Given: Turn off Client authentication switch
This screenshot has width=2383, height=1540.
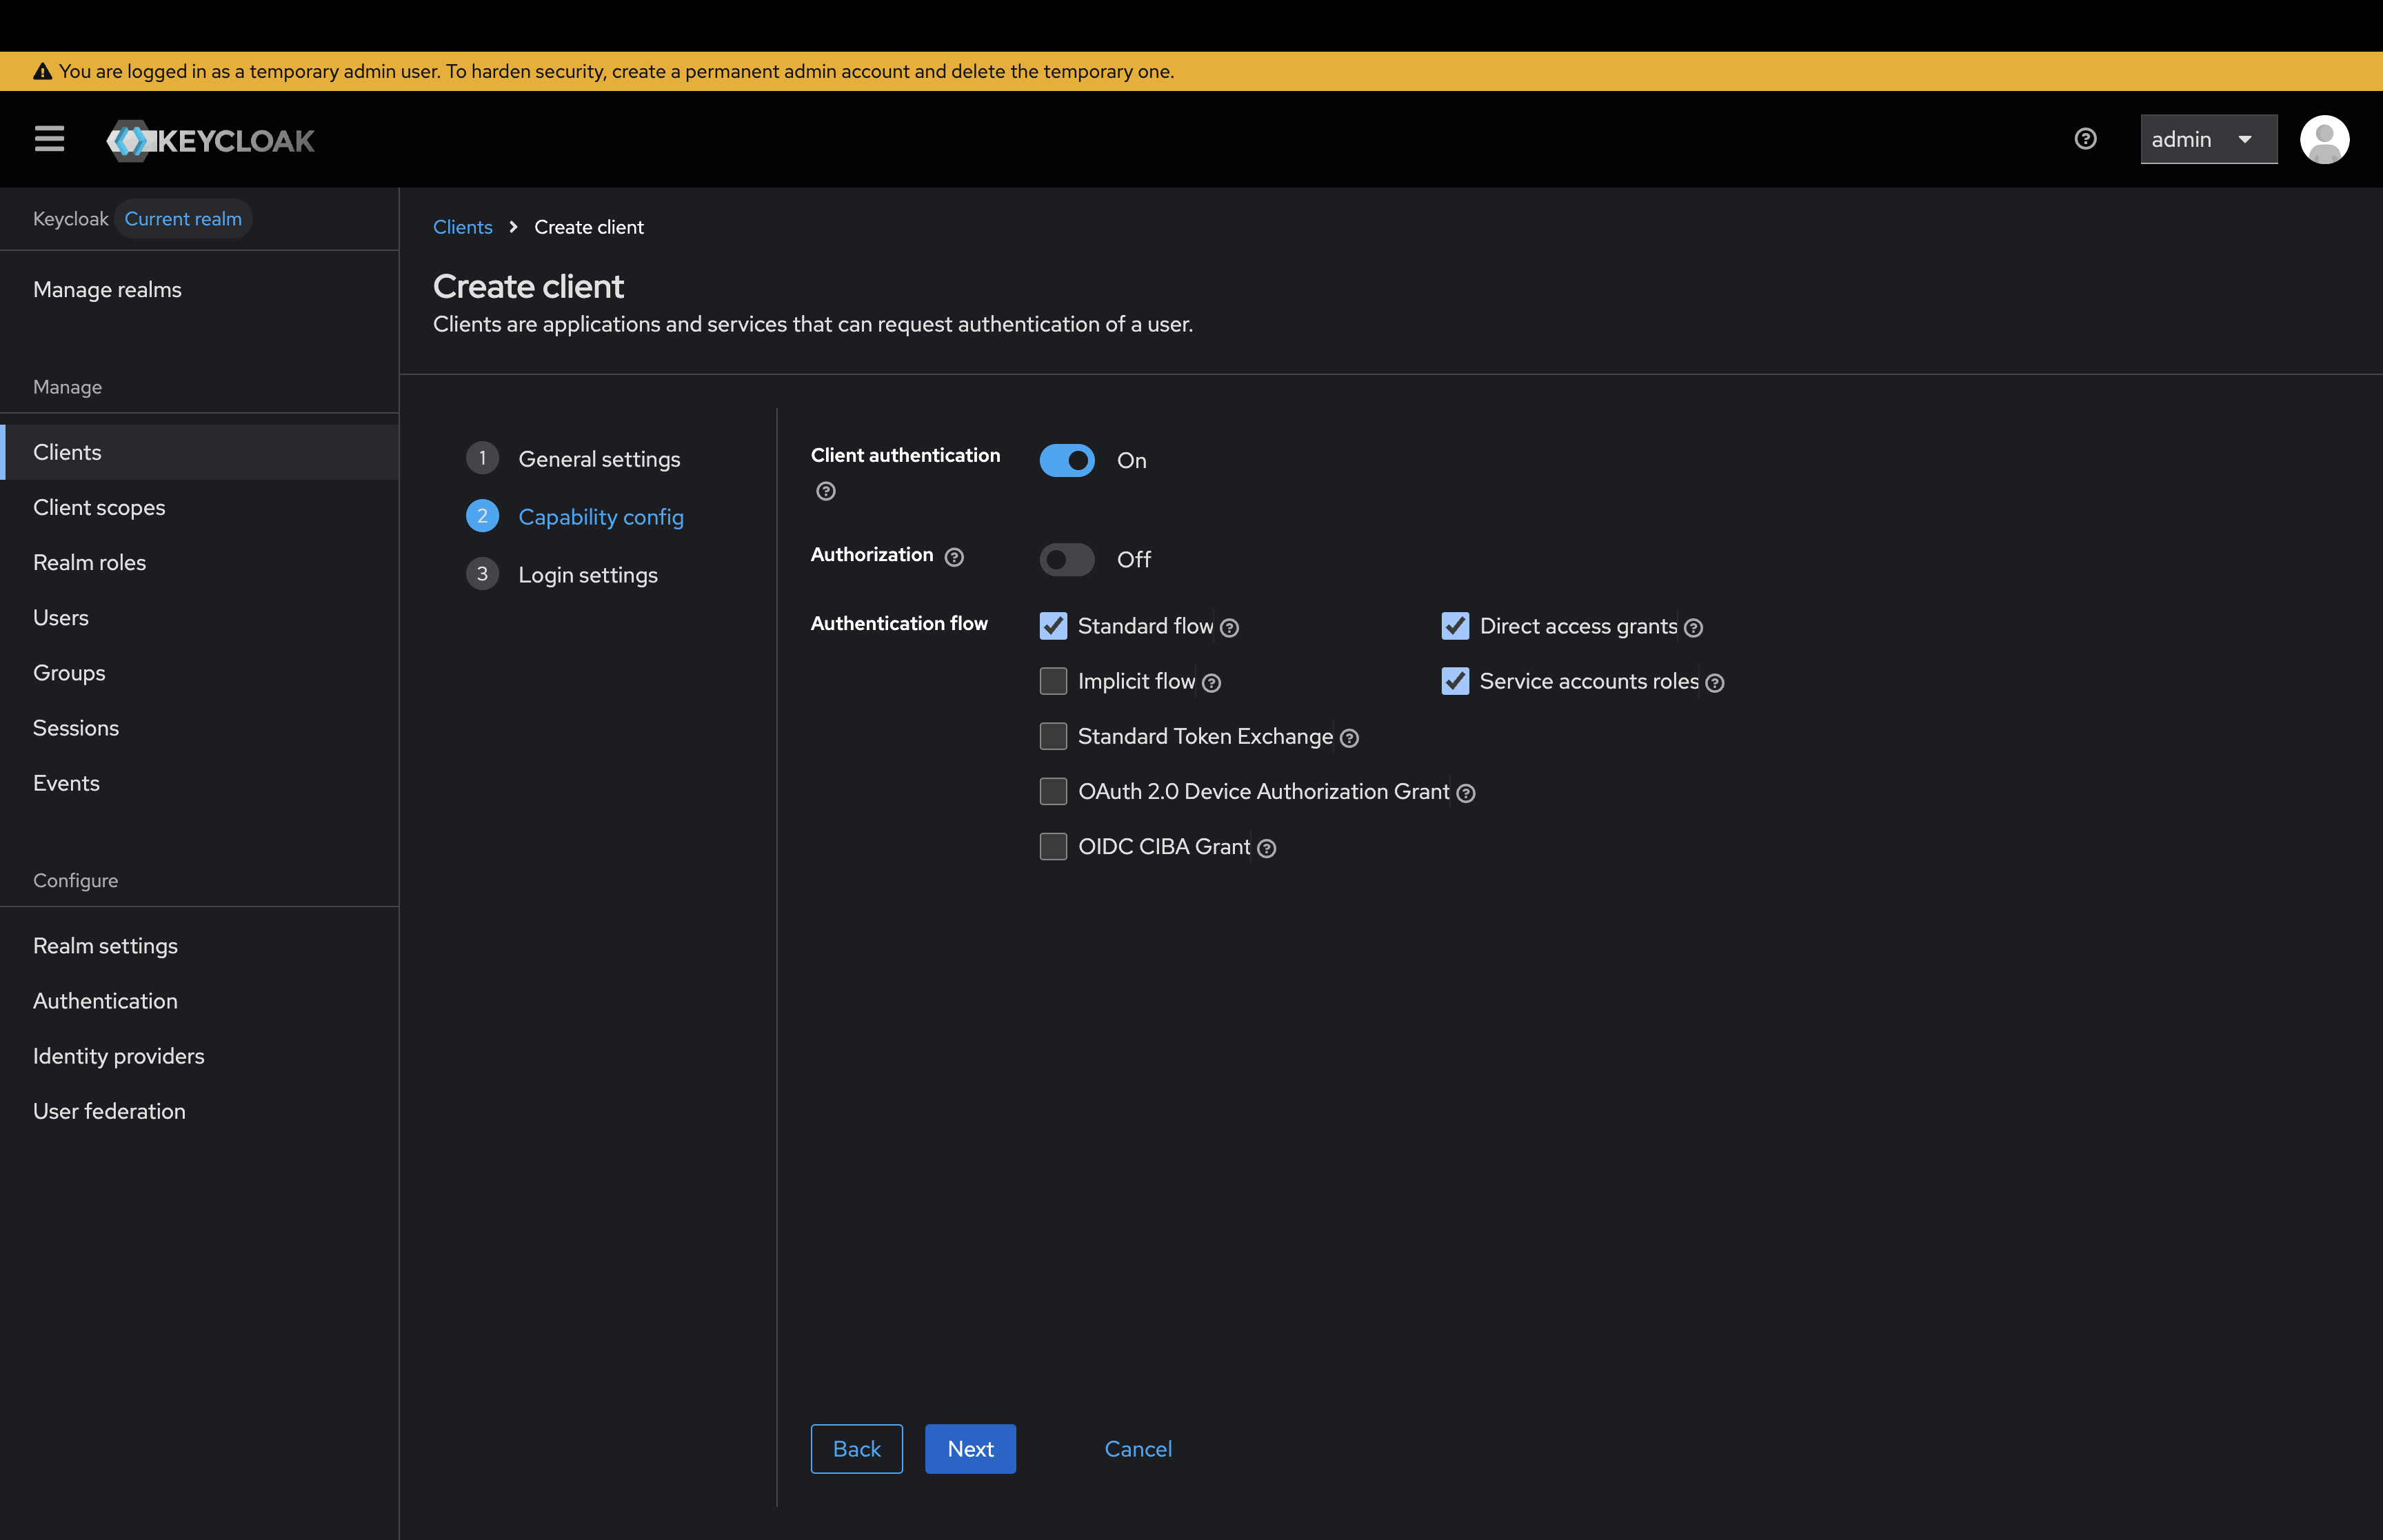Looking at the screenshot, I should [x=1067, y=460].
